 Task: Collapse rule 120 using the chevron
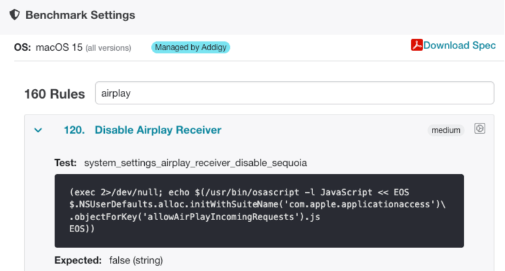tap(38, 130)
